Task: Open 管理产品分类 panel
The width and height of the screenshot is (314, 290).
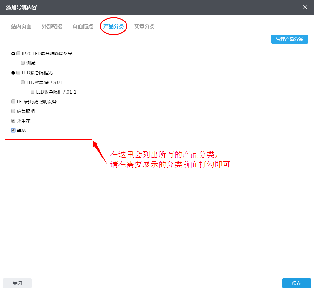Action: click(289, 39)
